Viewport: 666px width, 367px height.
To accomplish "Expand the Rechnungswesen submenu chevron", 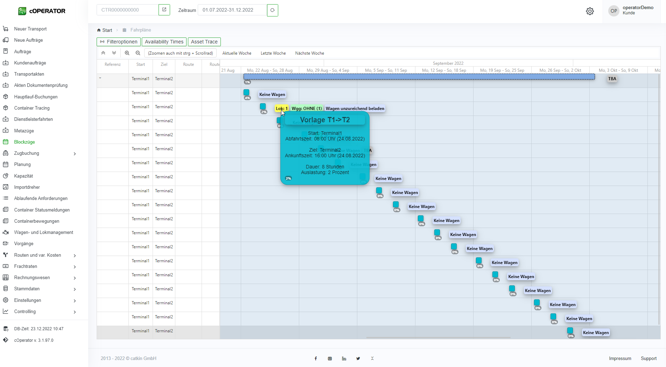I will click(x=75, y=278).
